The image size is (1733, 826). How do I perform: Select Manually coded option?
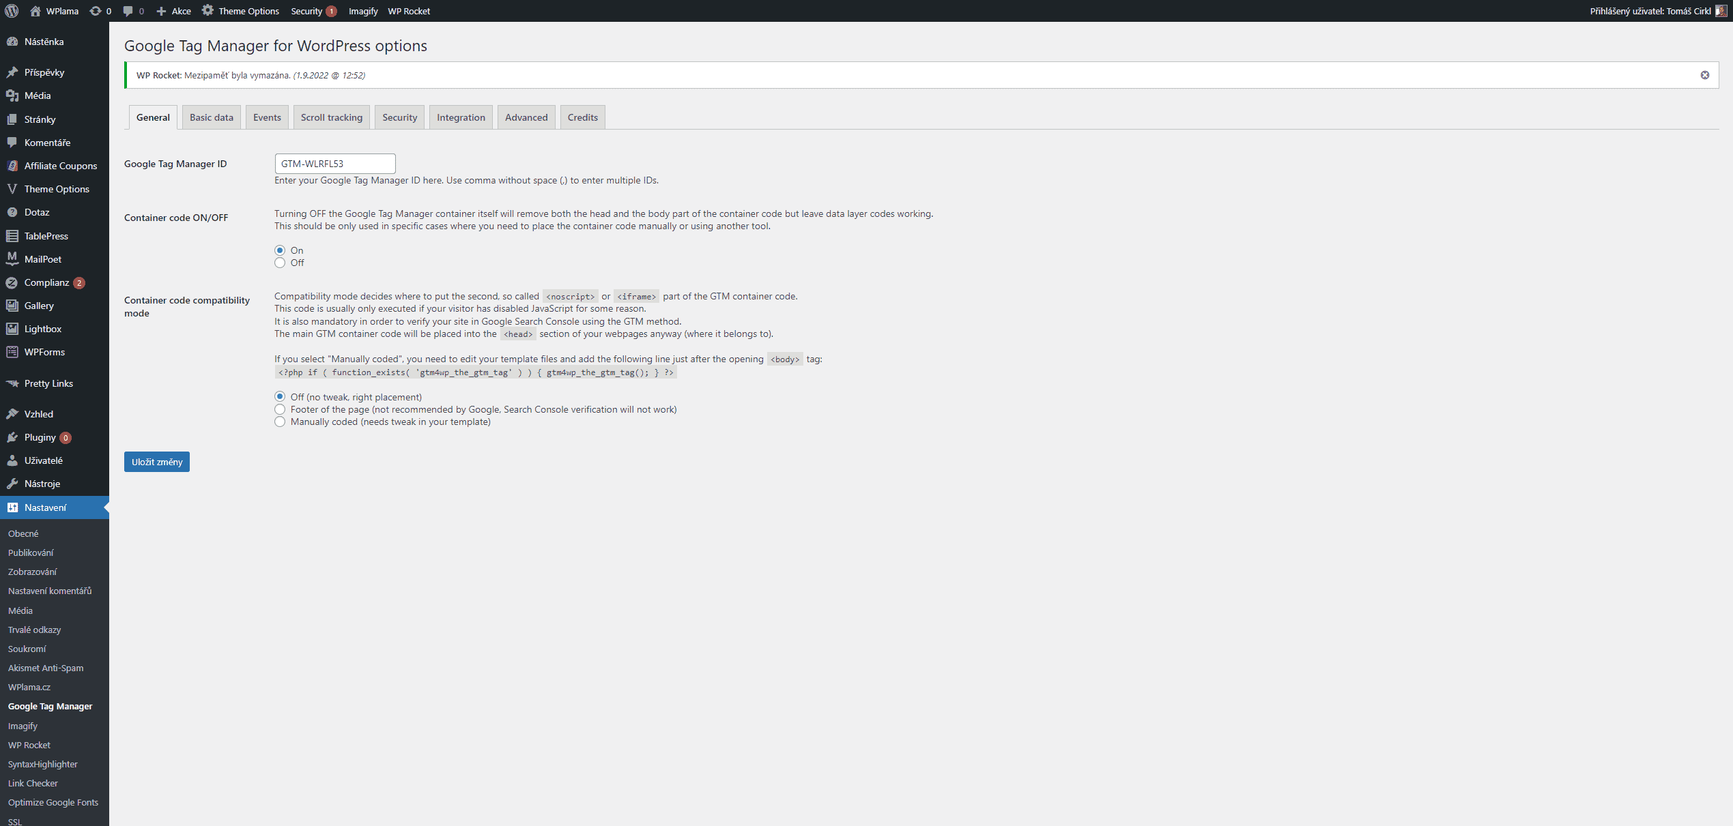pos(280,422)
